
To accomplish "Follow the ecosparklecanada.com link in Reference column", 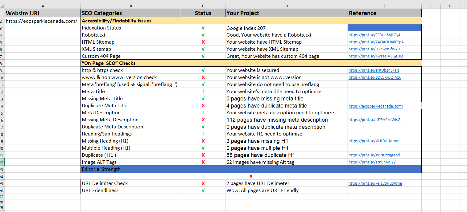I will pos(375,106).
